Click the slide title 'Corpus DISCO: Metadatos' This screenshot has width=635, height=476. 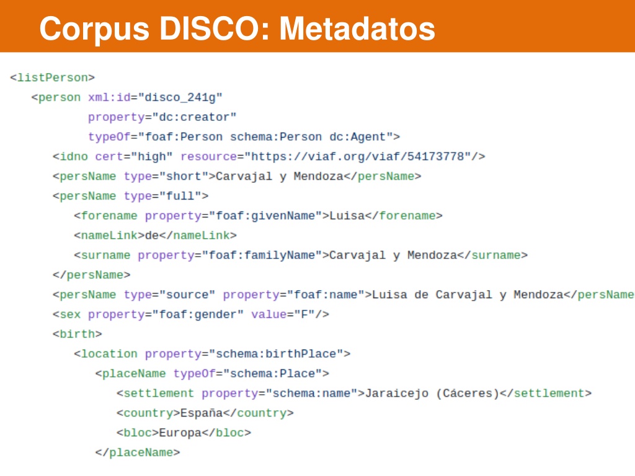coord(237,29)
